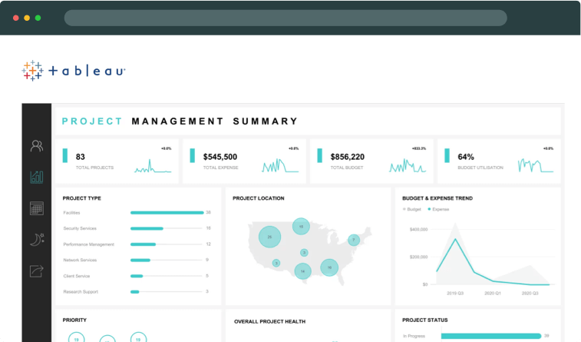Click the Project Type heading

81,198
